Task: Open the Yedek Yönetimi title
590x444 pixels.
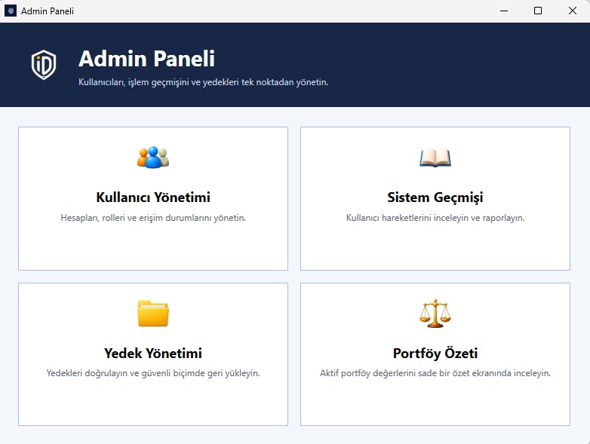Action: point(153,353)
